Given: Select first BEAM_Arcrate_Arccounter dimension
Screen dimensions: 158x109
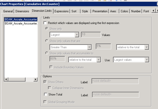Looking at the screenshot, I should [21, 19].
